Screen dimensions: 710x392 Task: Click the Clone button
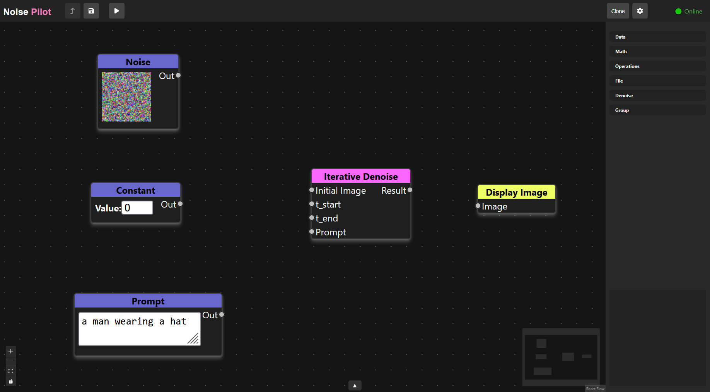[x=618, y=11]
